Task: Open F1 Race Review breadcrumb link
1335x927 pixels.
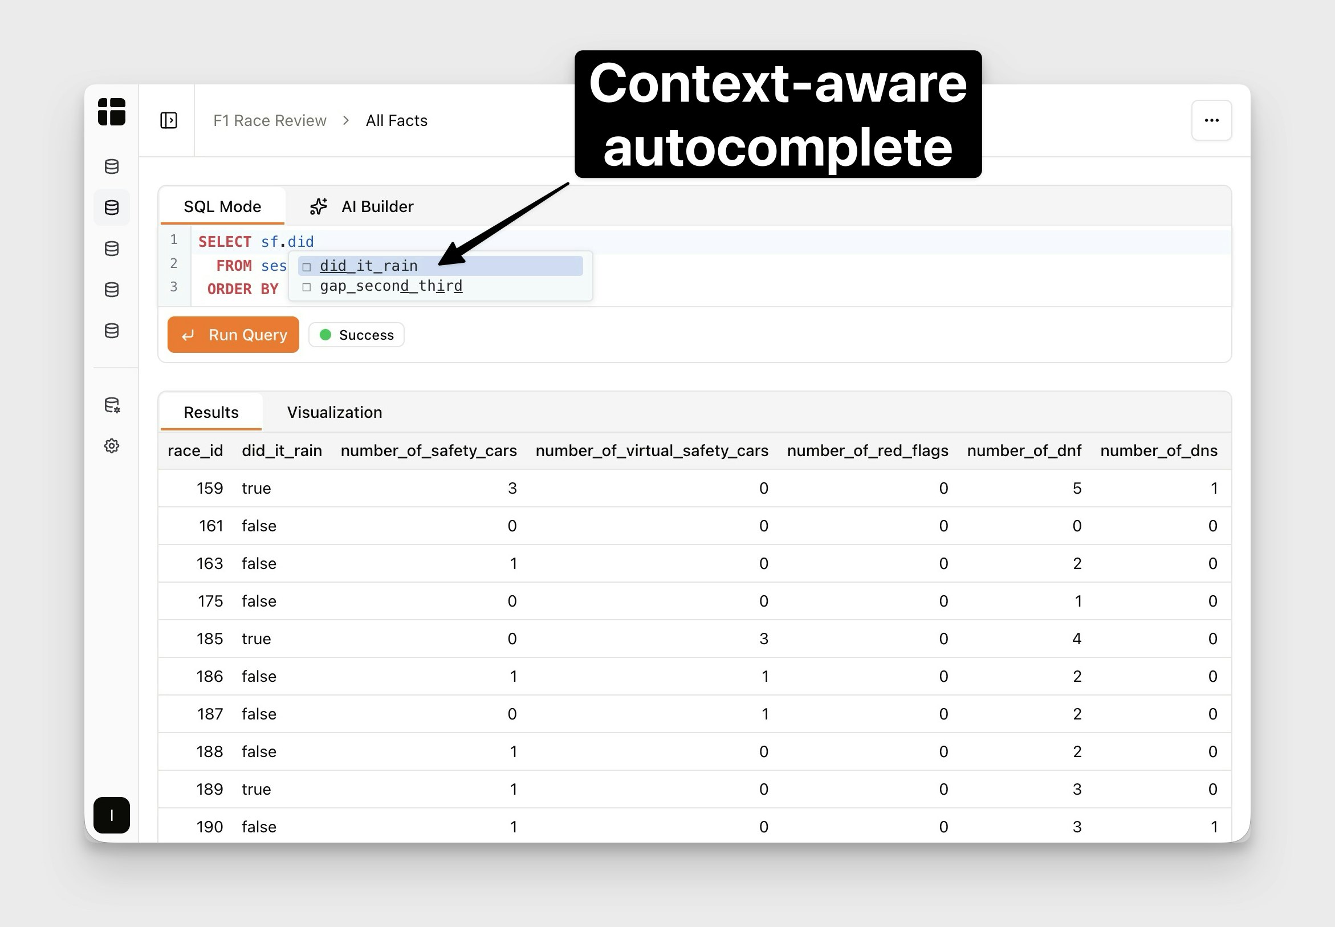Action: pos(270,120)
